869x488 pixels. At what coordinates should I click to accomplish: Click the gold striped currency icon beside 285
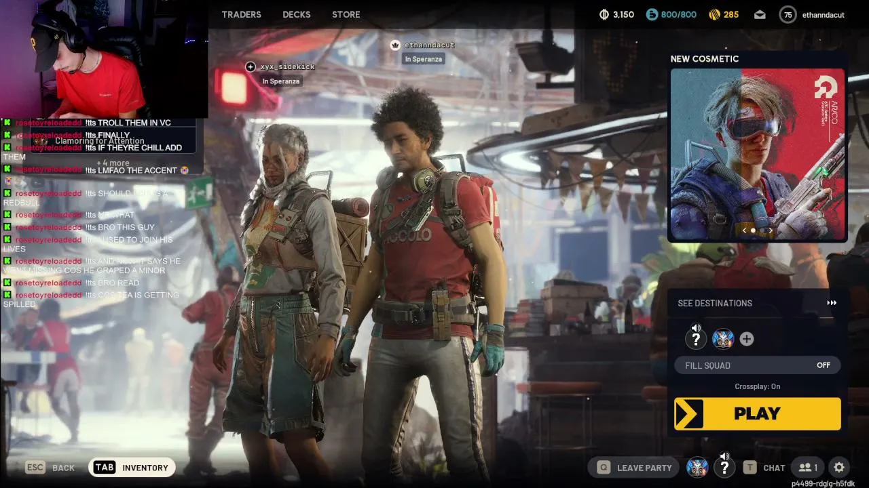714,14
